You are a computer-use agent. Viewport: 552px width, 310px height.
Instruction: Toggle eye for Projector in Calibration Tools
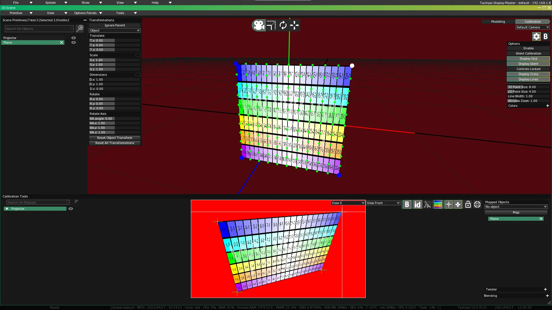click(x=71, y=209)
